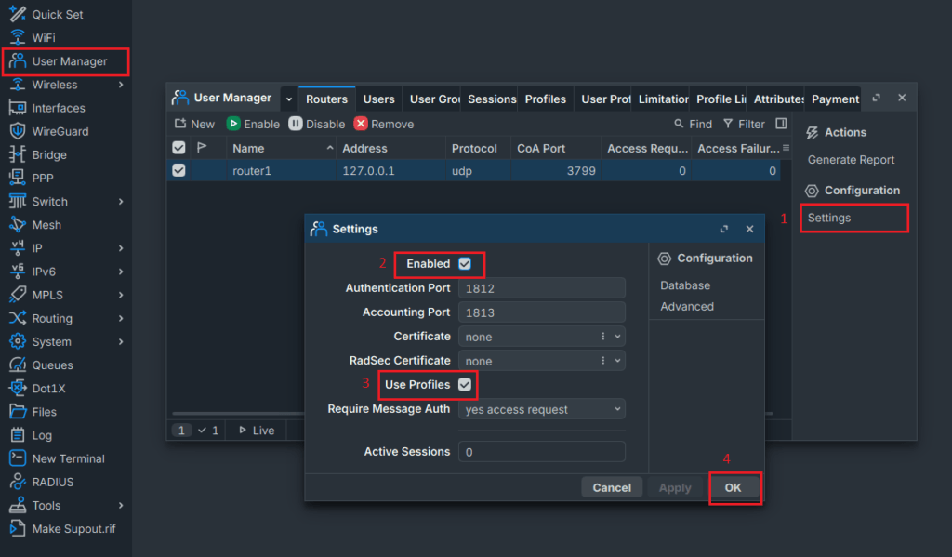Screen dimensions: 952x557
Task: Toggle the Use Profiles checkbox
Action: click(x=465, y=384)
